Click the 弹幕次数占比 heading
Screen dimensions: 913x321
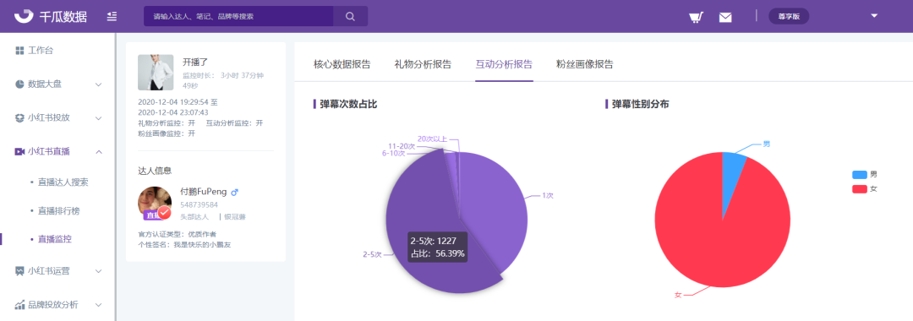point(349,104)
